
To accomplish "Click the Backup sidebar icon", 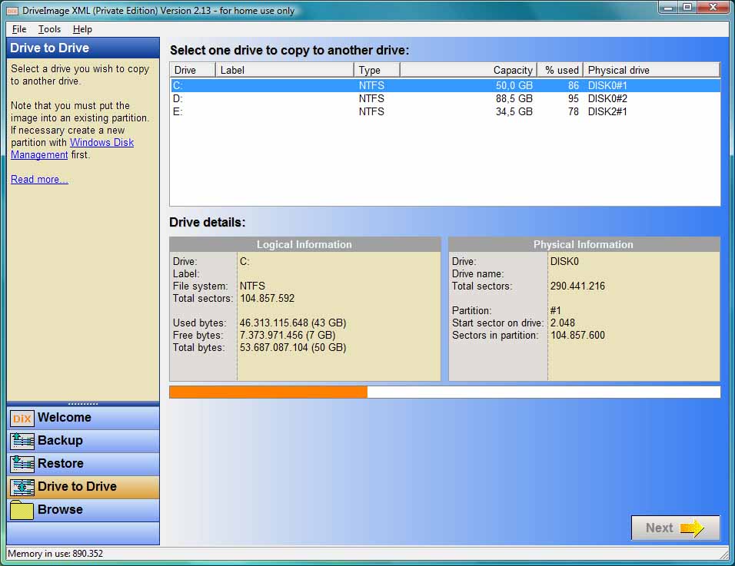I will pyautogui.click(x=22, y=441).
